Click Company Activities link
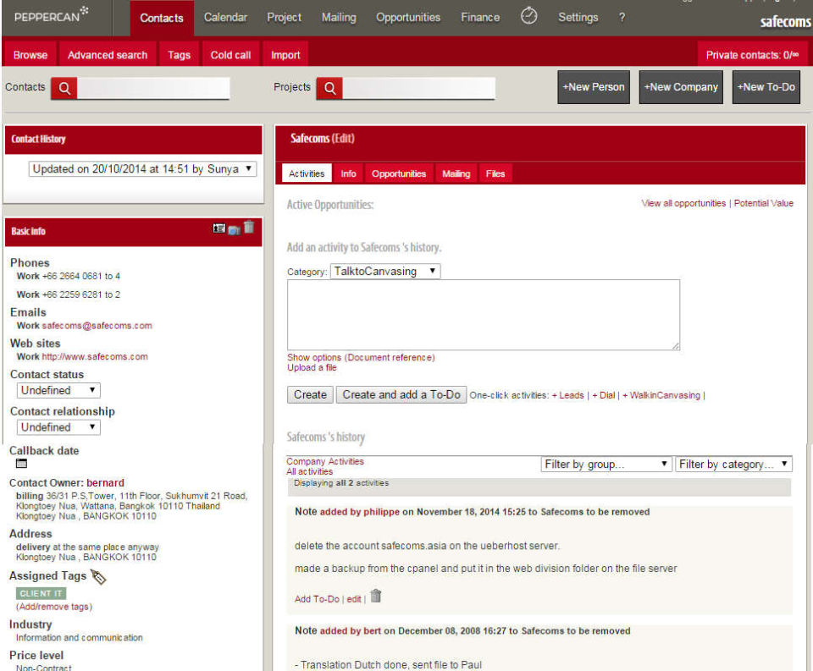The width and height of the screenshot is (813, 671). tap(325, 461)
